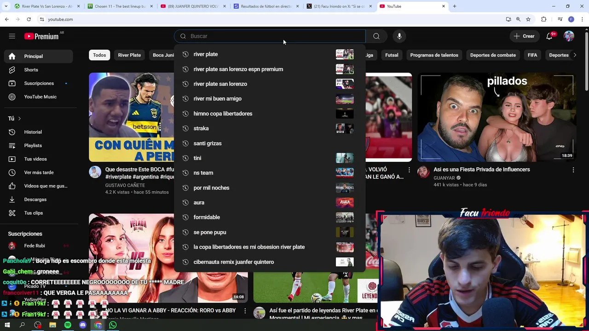Screen dimensions: 589x331
Task: Switch to the Chosen 11 lineup tab
Action: (121, 6)
